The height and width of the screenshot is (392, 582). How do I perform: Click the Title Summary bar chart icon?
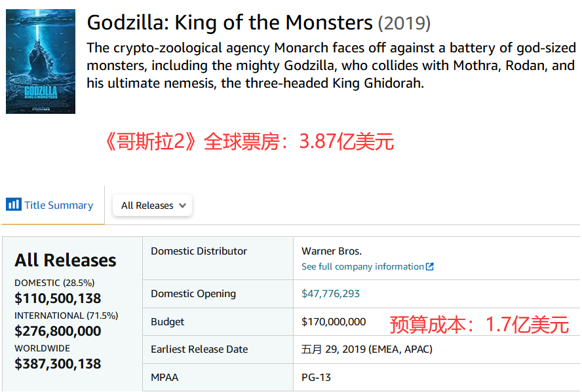pos(14,205)
